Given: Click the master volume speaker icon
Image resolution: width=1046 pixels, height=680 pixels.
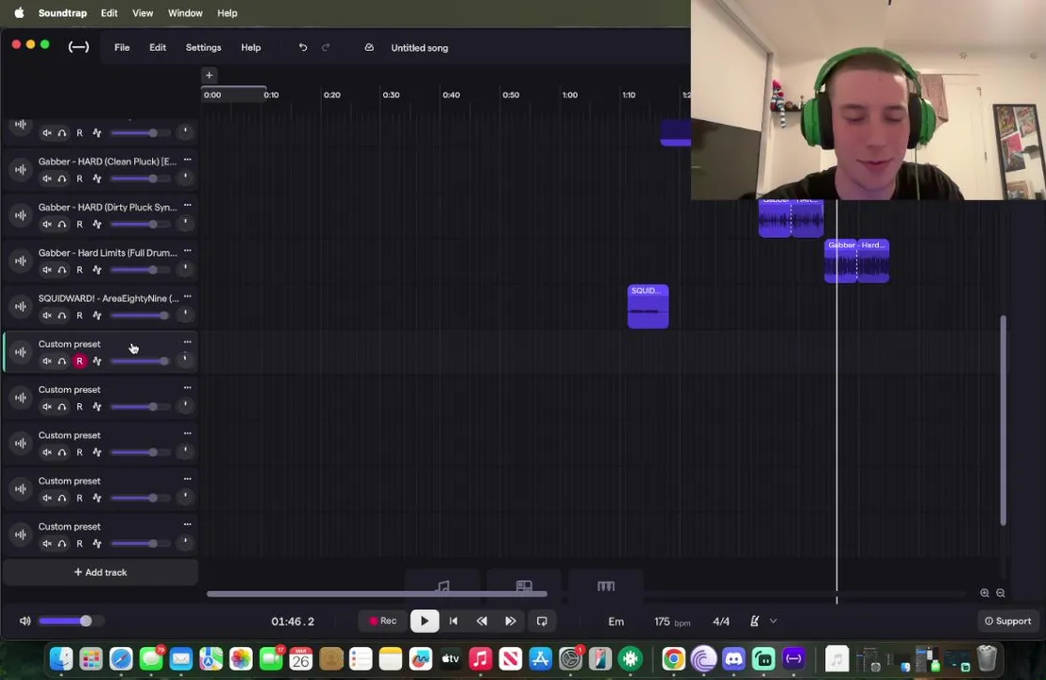Looking at the screenshot, I should coord(25,621).
